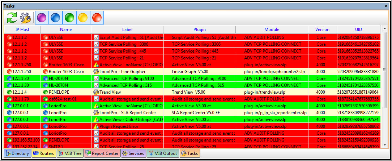Click red status ball beside 12.1.1.250 in Active View row
The height and width of the screenshot is (161, 392).
click(9, 64)
